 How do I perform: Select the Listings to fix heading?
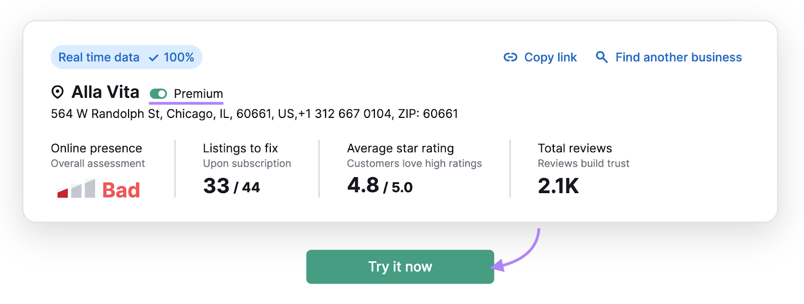point(240,148)
